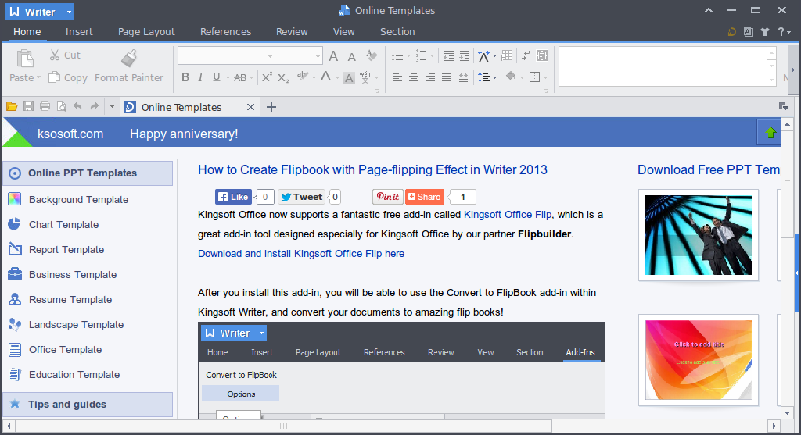
Task: Switch to the Page Layout tab
Action: pos(146,31)
